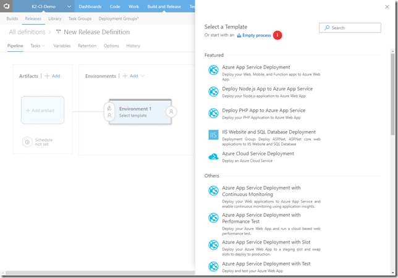This screenshot has height=278, width=398.
Task: Click the post-deployment approver icon on Environment 1
Action: 171,112
